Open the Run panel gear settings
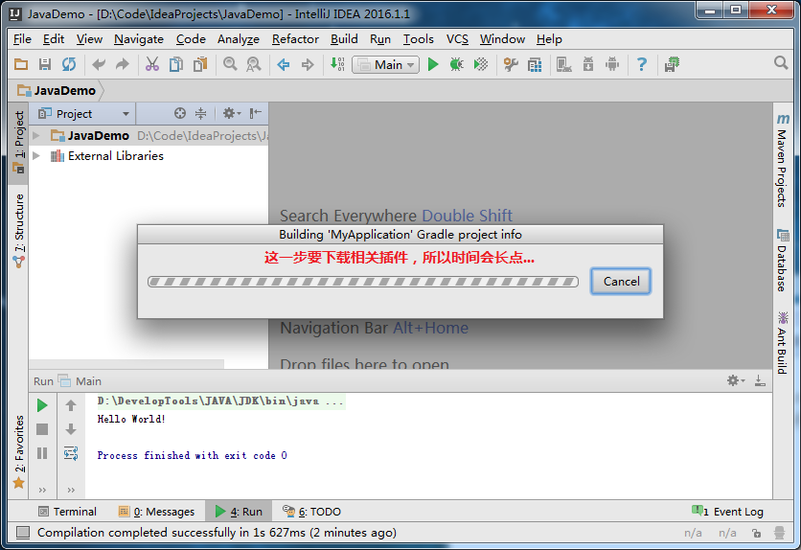The image size is (801, 550). 736,380
